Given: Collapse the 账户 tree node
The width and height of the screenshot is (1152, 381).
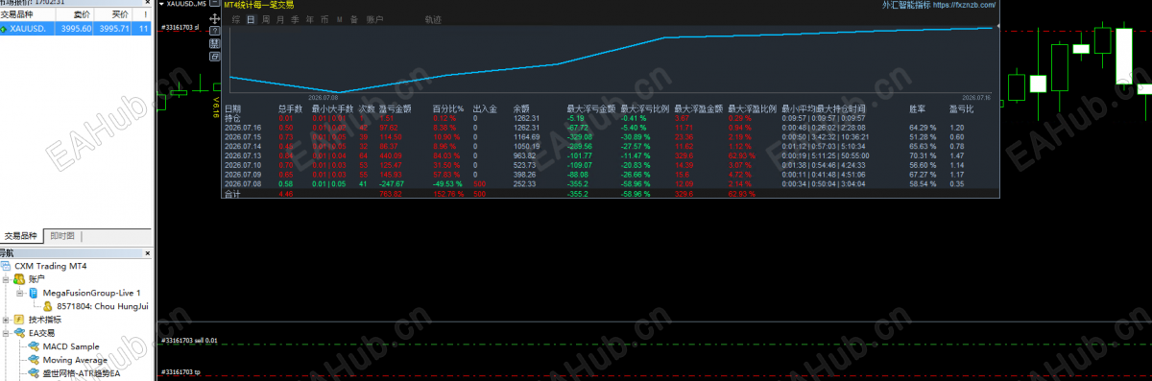Looking at the screenshot, I should pos(6,278).
